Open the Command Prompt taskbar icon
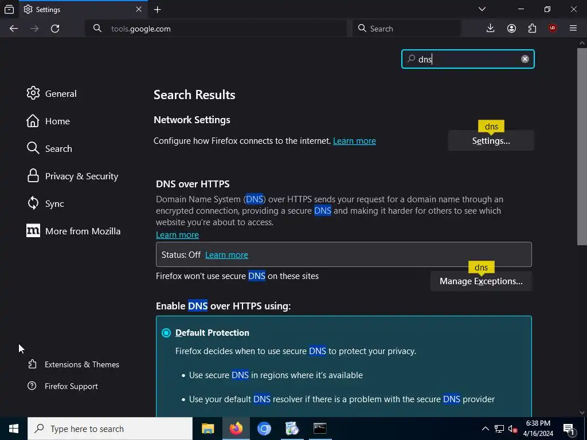Screen dimensions: 587x440 tap(320, 429)
